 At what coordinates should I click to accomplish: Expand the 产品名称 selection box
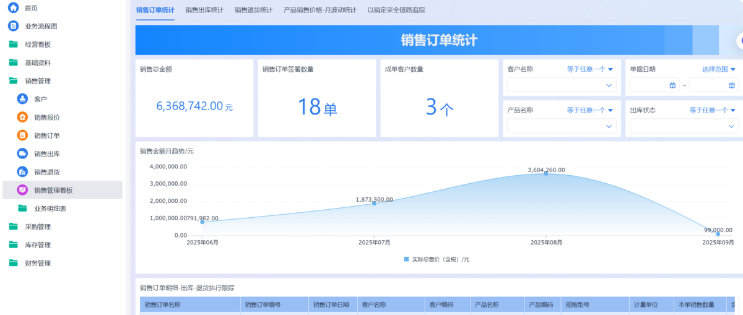[x=562, y=126]
